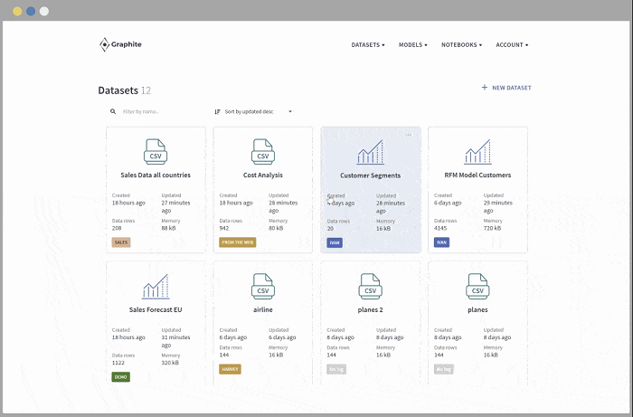Click the SALES tag

pos(121,242)
